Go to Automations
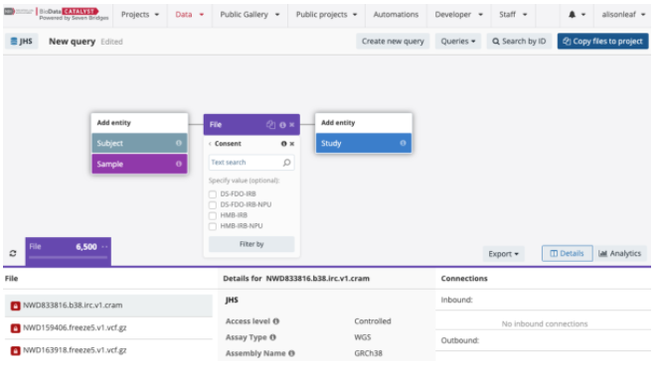The width and height of the screenshot is (662, 372). 396,14
